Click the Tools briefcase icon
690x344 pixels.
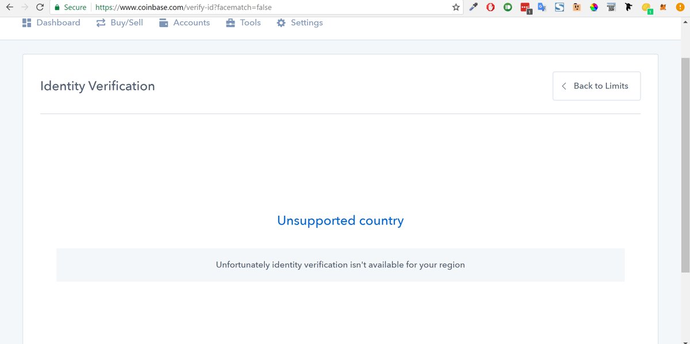point(231,22)
